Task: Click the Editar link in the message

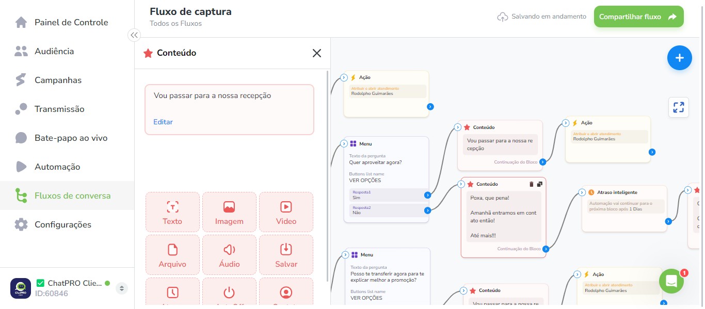Action: [163, 122]
